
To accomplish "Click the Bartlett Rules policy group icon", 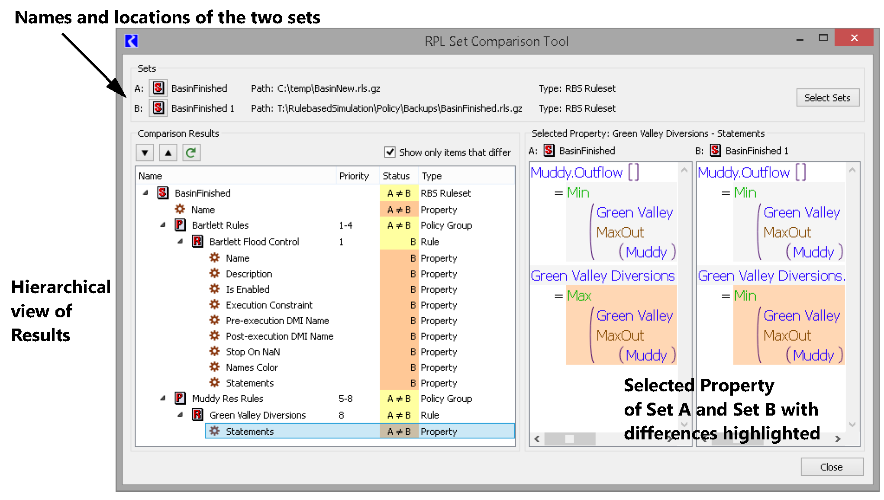I will [180, 225].
